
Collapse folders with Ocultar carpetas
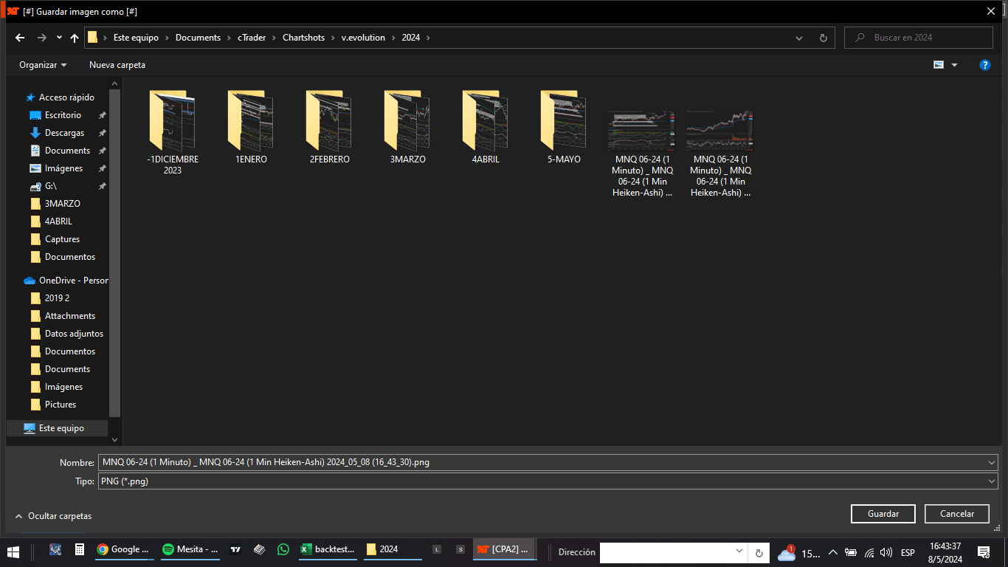pyautogui.click(x=52, y=516)
